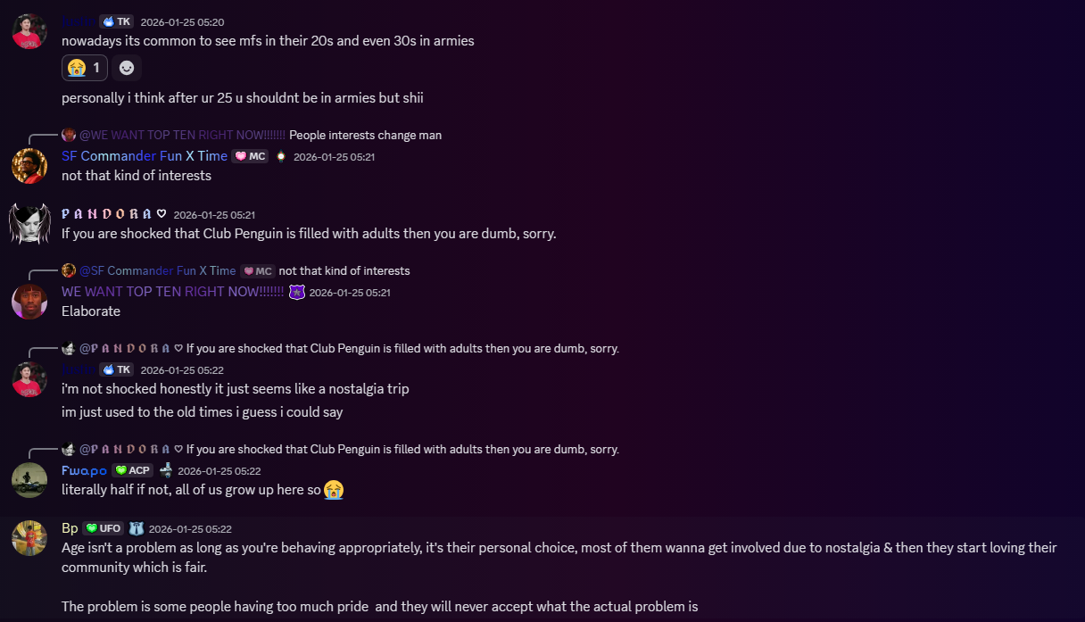Click the SF Commander Fun X Time username in message header
Screen dimensions: 1085x622
click(144, 156)
